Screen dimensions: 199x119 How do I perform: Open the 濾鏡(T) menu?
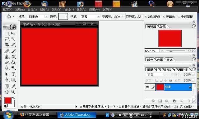coord(69,10)
